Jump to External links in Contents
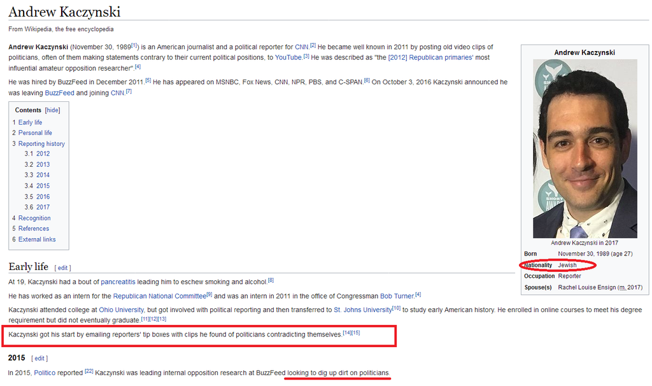This screenshot has width=652, height=386. click(x=37, y=239)
